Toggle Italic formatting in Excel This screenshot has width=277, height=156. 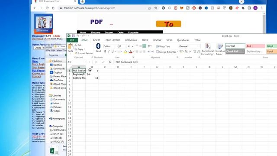point(109,52)
